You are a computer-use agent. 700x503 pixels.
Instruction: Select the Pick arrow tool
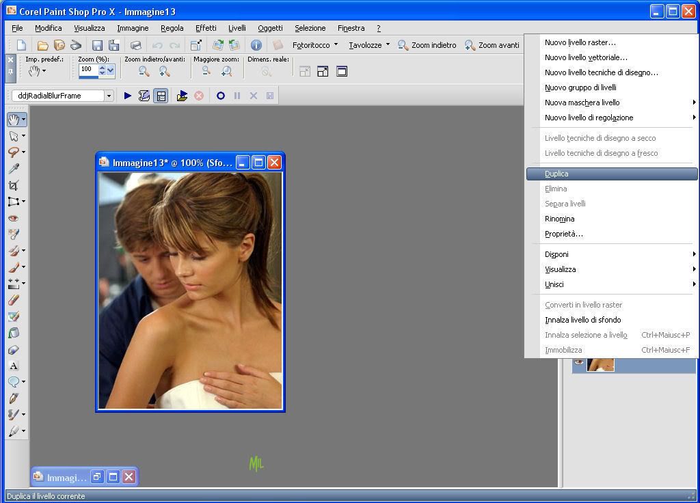[14, 136]
